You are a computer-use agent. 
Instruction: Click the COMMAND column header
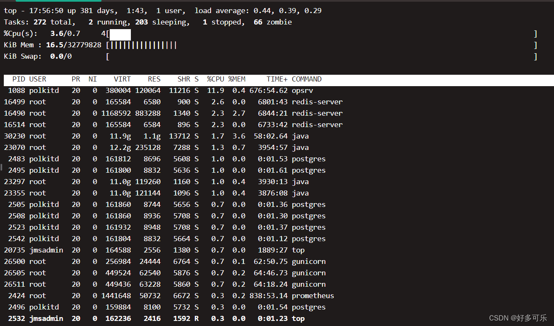tap(307, 79)
